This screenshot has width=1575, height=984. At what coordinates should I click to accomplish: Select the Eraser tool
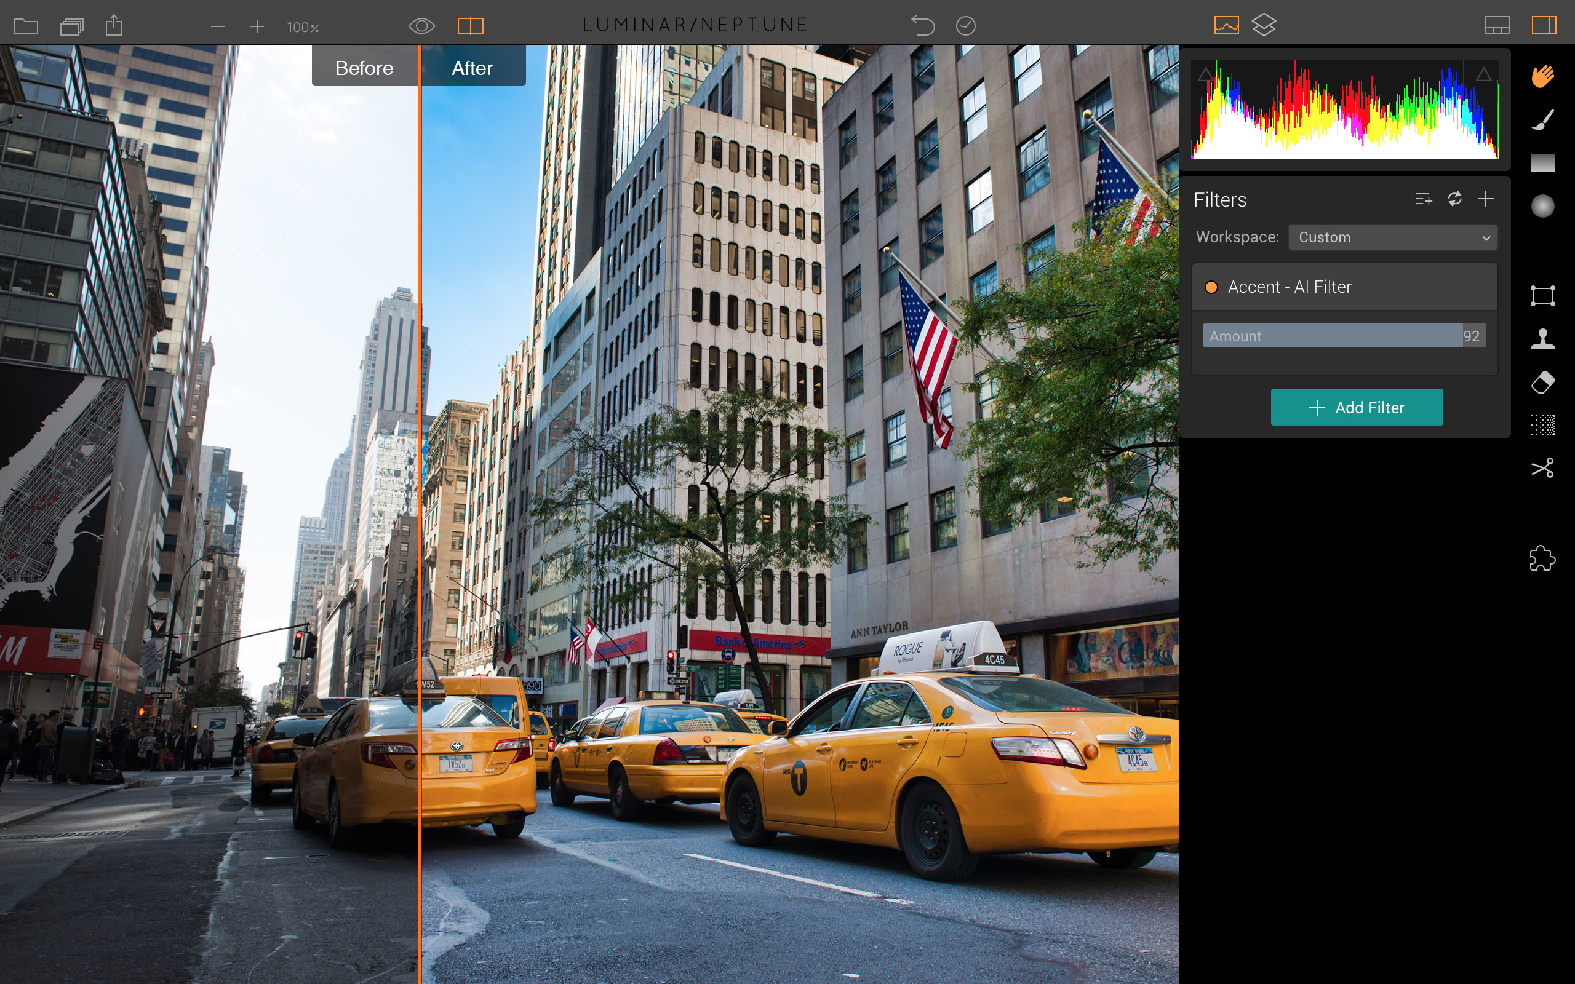[x=1542, y=382]
